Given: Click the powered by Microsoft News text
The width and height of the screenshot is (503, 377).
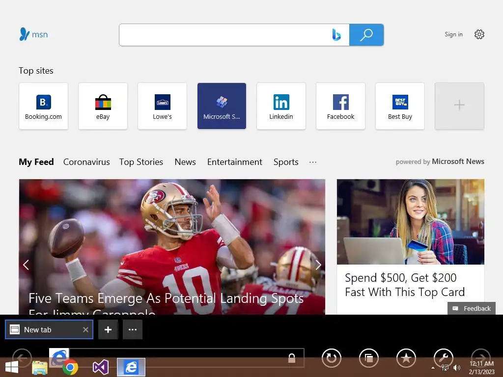Looking at the screenshot, I should click(x=440, y=162).
